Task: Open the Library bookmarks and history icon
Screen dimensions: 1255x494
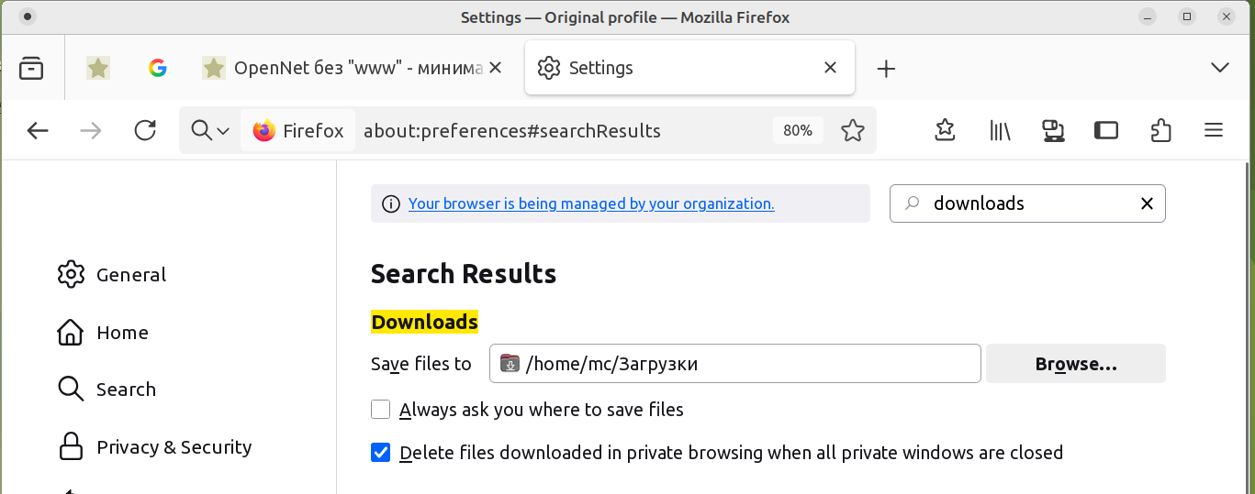Action: [1000, 130]
